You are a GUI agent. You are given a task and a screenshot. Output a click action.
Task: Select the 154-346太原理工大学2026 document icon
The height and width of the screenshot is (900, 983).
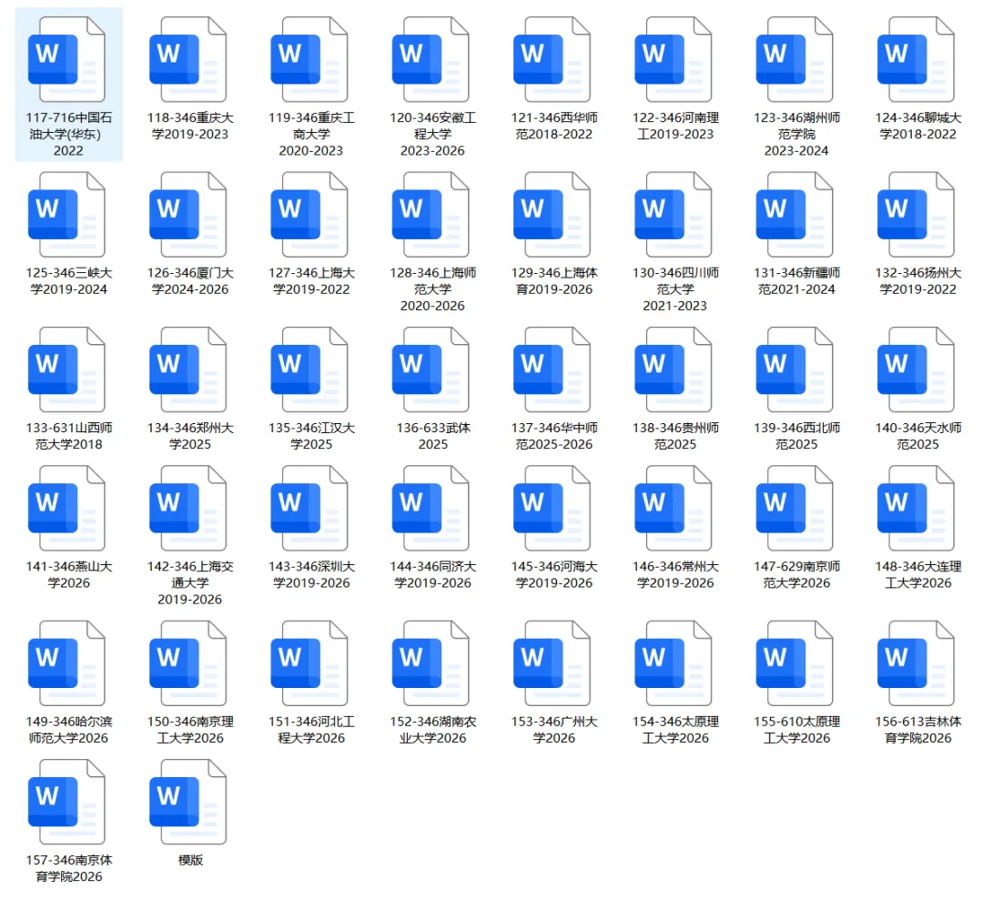click(674, 663)
